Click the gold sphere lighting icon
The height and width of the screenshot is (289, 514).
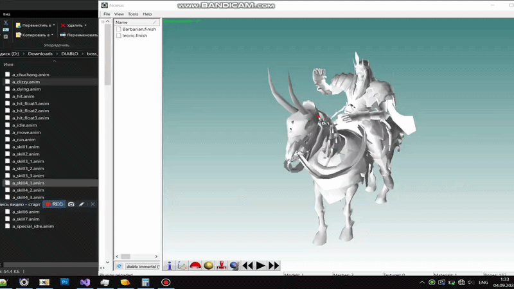(208, 265)
